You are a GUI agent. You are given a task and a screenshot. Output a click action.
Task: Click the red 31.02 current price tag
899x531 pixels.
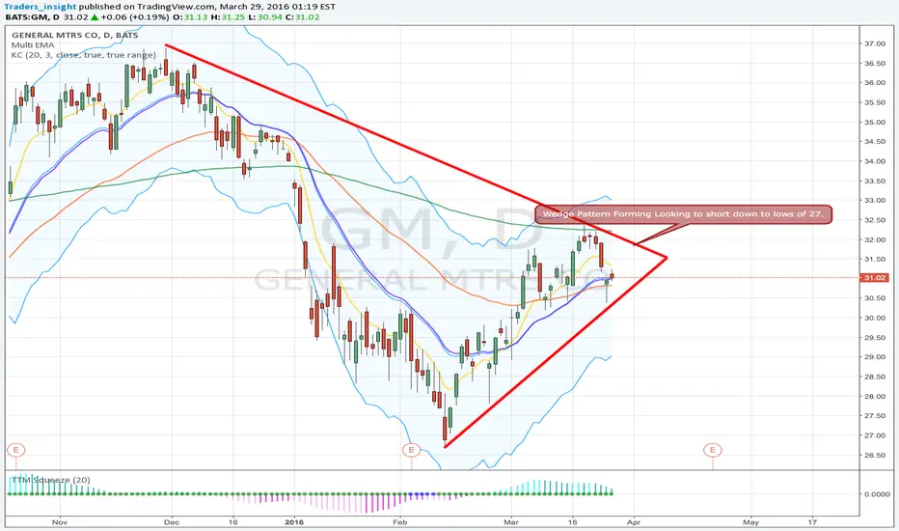pyautogui.click(x=874, y=278)
